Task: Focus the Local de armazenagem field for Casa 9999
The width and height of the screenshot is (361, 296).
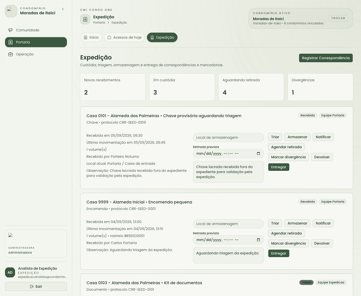Action: tap(228, 224)
